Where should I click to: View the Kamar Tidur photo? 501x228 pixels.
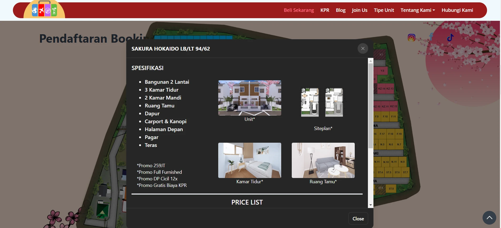(250, 160)
